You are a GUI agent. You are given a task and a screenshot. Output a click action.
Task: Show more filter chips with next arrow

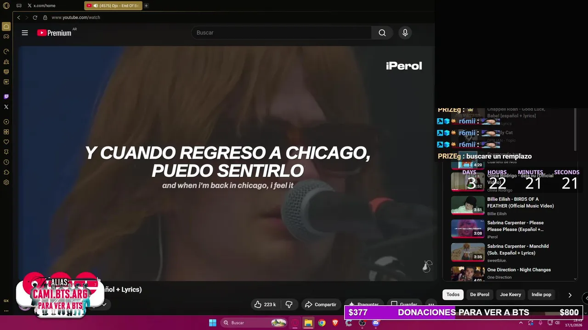(x=570, y=295)
